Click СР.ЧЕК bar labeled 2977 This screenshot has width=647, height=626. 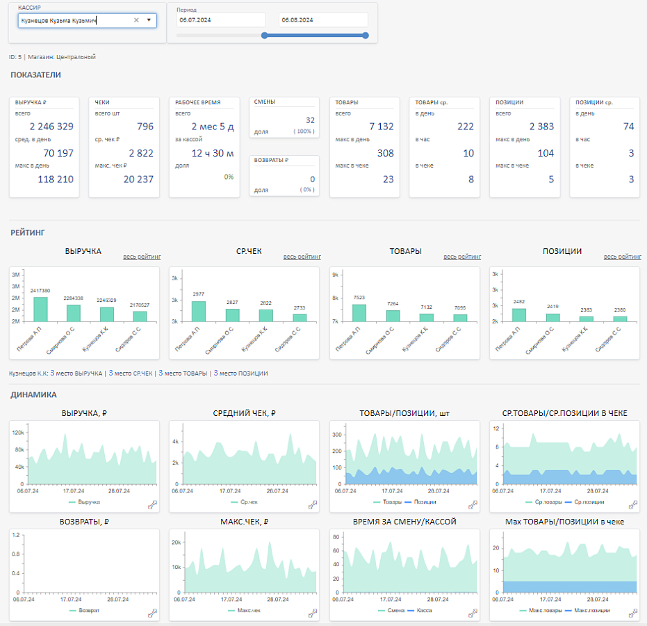199,312
